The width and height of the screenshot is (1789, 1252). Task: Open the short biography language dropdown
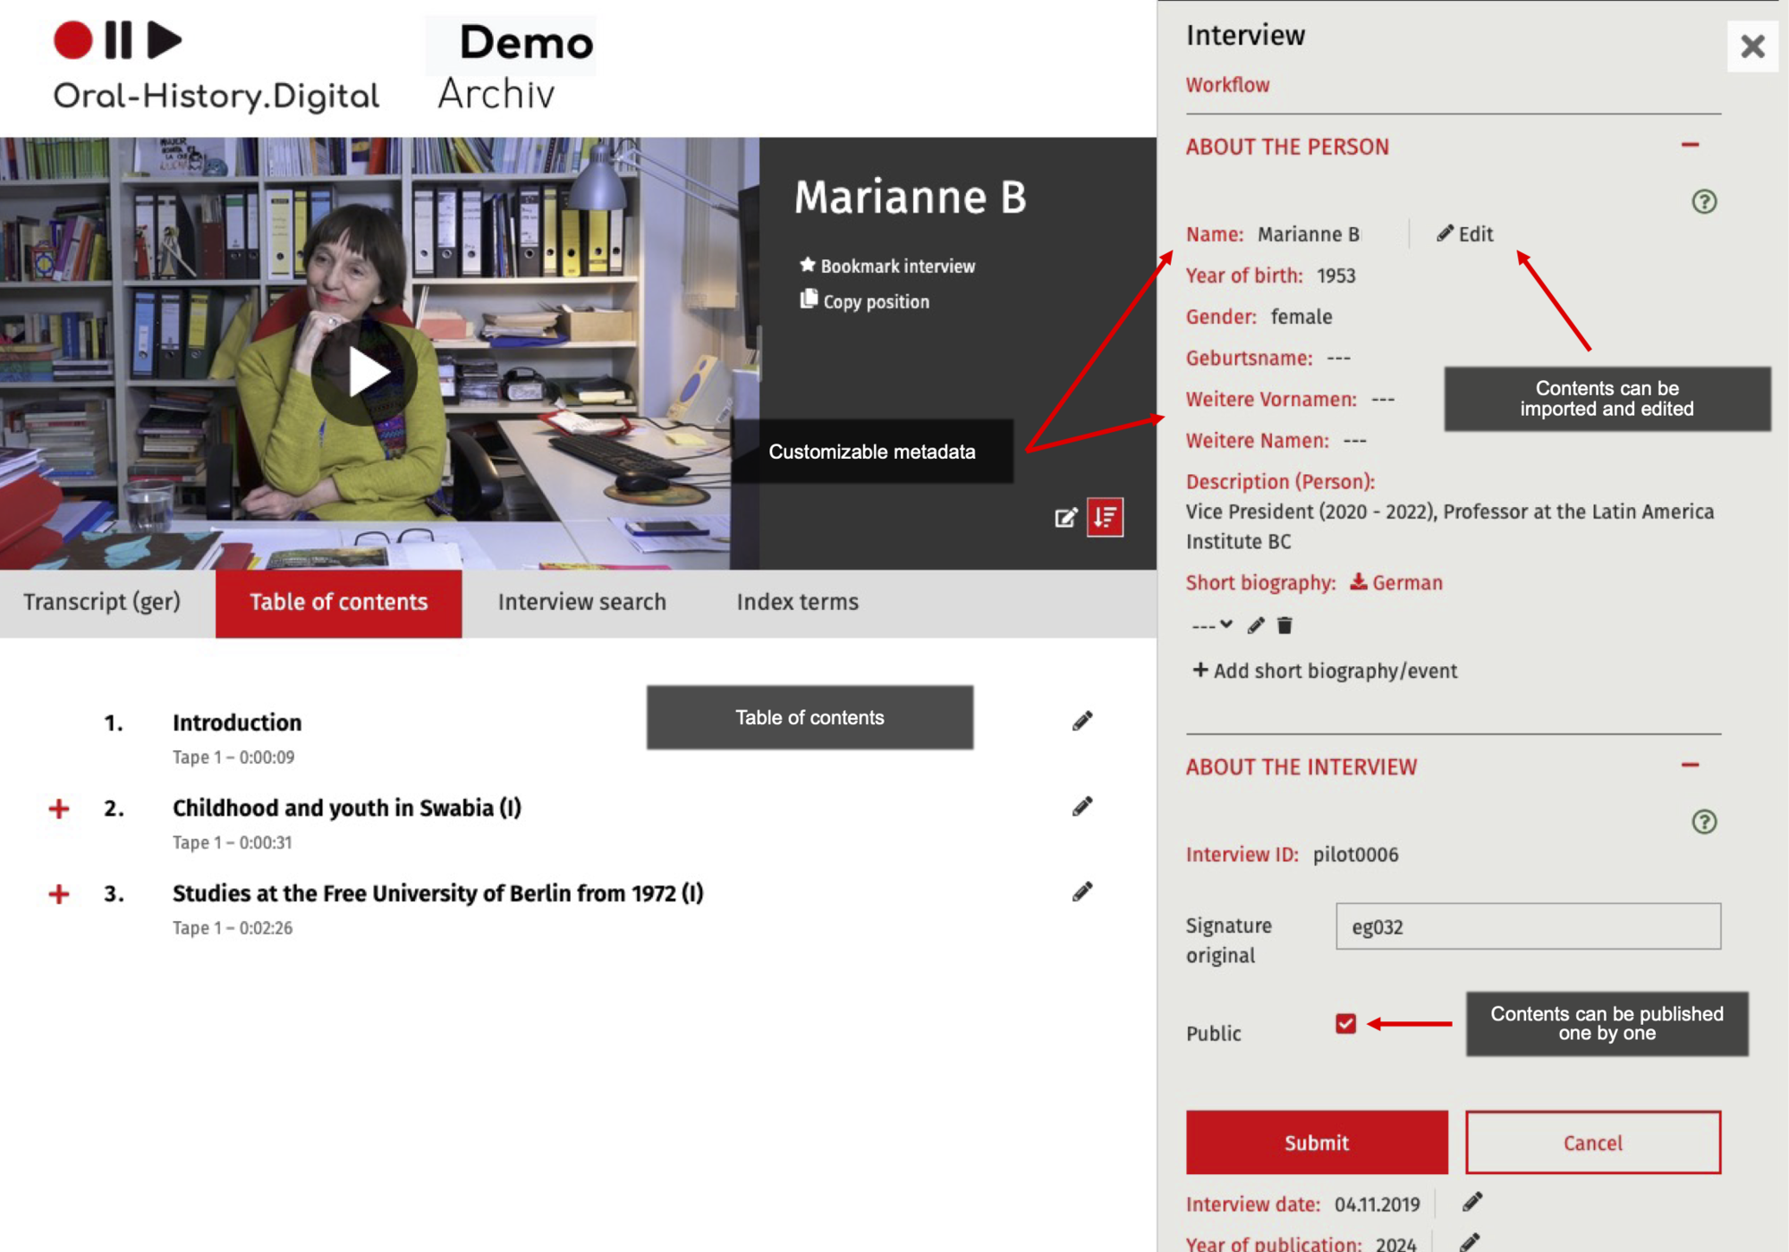coord(1212,625)
